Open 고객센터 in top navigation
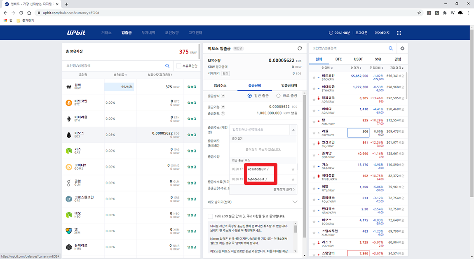The width and height of the screenshot is (474, 259). [195, 33]
